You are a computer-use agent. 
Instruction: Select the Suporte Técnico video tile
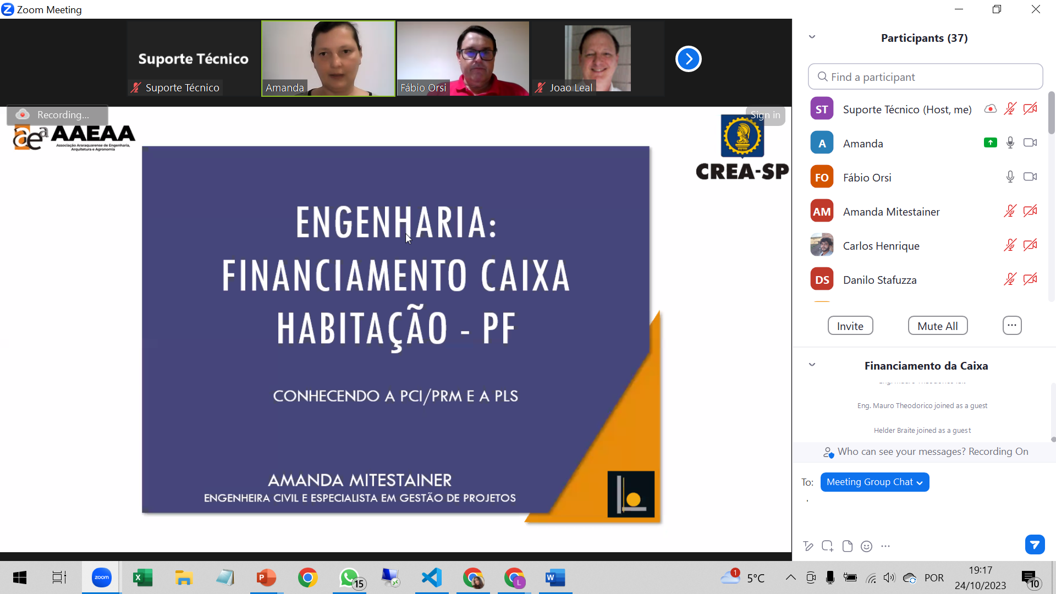coord(194,58)
